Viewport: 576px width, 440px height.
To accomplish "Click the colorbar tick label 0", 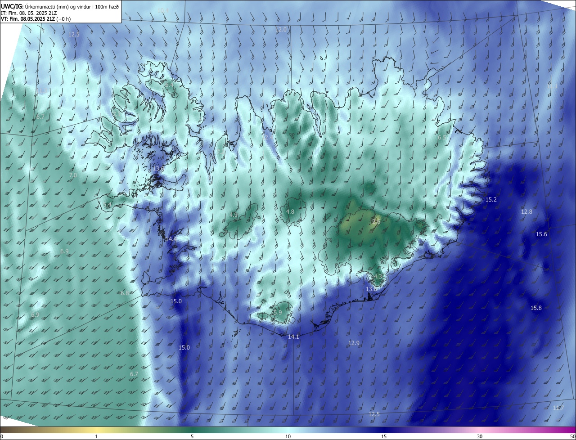I will click(2, 437).
